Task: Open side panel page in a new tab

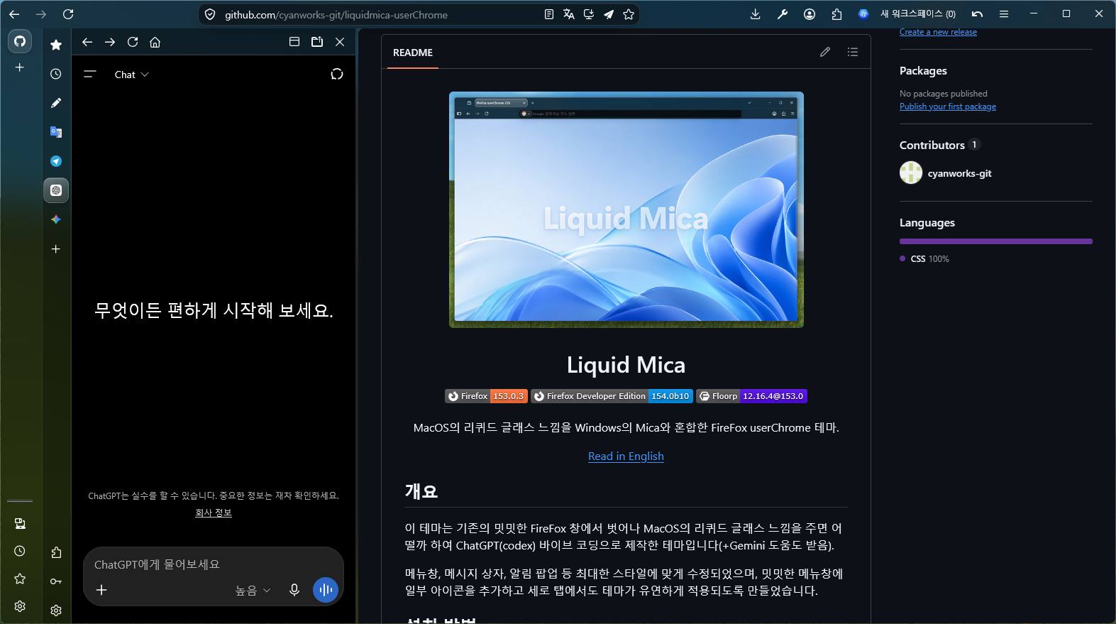Action: [x=317, y=42]
